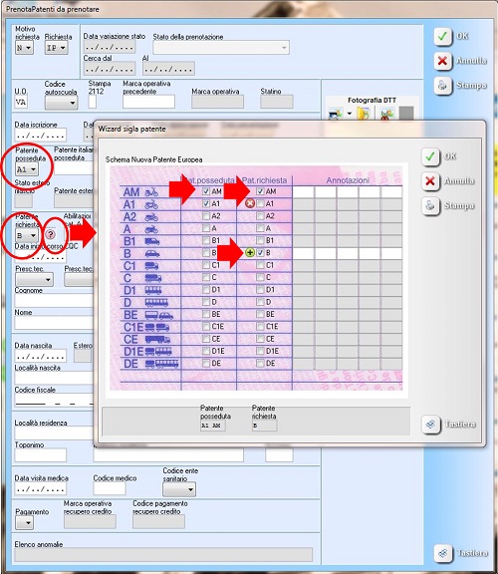
Task: Click the printer Stampa icon in wizard
Action: point(430,205)
